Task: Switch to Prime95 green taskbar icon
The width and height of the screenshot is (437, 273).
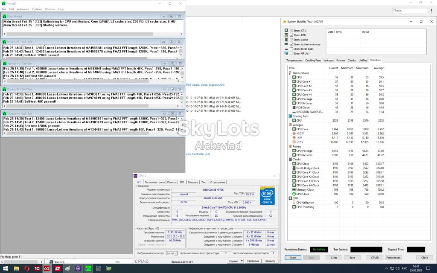Action: 88,269
